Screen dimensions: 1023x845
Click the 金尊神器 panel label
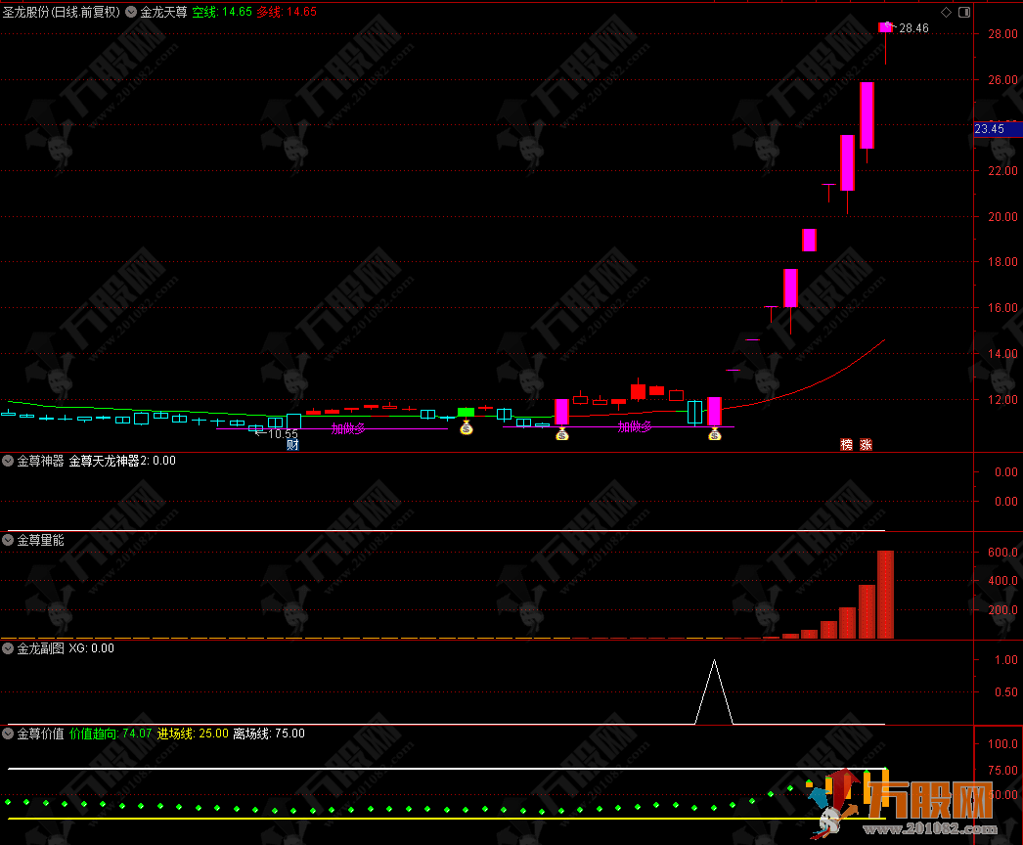(40, 461)
